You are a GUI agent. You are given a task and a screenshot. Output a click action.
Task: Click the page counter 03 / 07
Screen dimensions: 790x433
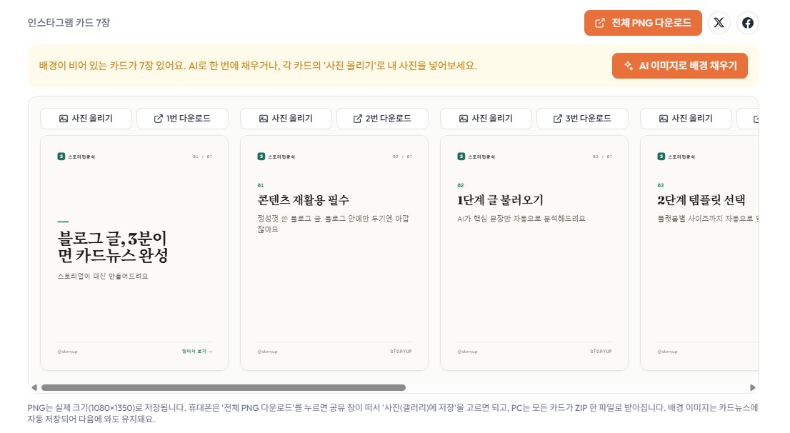pyautogui.click(x=603, y=156)
